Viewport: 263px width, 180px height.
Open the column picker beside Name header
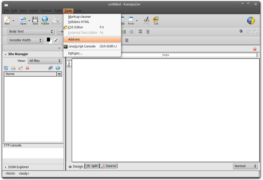coord(60,74)
